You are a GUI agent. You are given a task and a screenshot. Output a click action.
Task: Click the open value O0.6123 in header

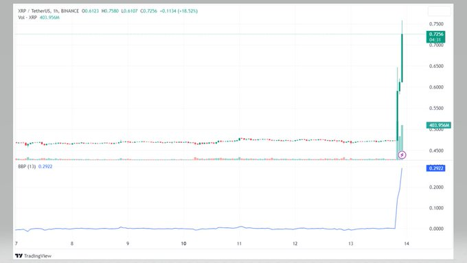coord(90,11)
